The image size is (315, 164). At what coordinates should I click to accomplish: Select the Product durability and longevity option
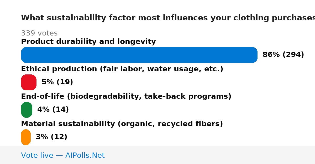88,42
